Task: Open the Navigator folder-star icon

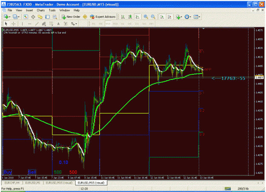Action: (40, 17)
